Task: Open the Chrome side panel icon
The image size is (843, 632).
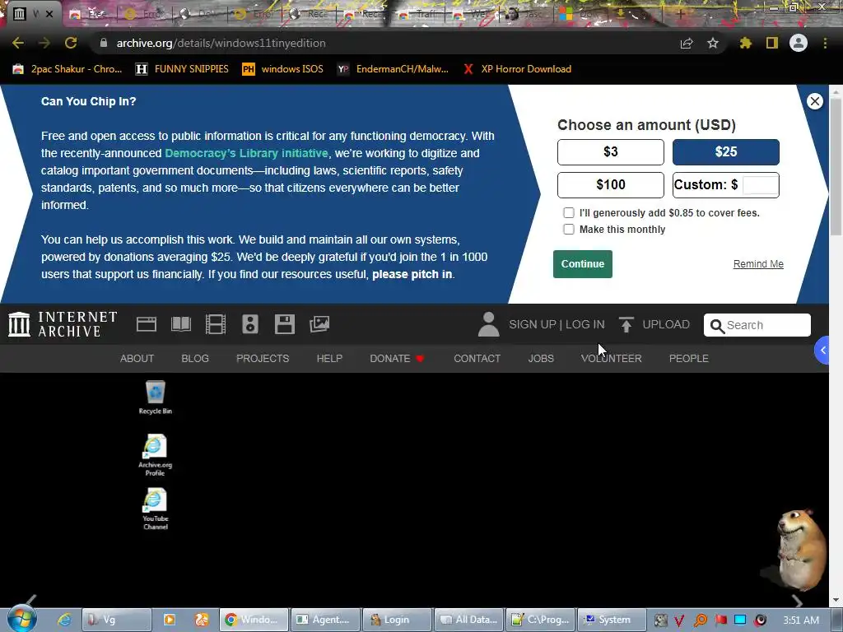Action: tap(772, 43)
